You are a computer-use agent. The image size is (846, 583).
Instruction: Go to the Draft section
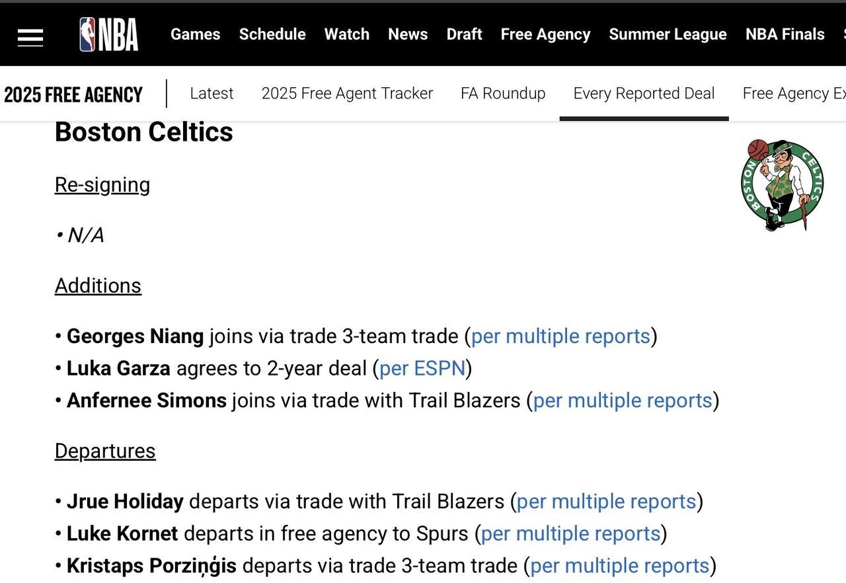point(464,34)
